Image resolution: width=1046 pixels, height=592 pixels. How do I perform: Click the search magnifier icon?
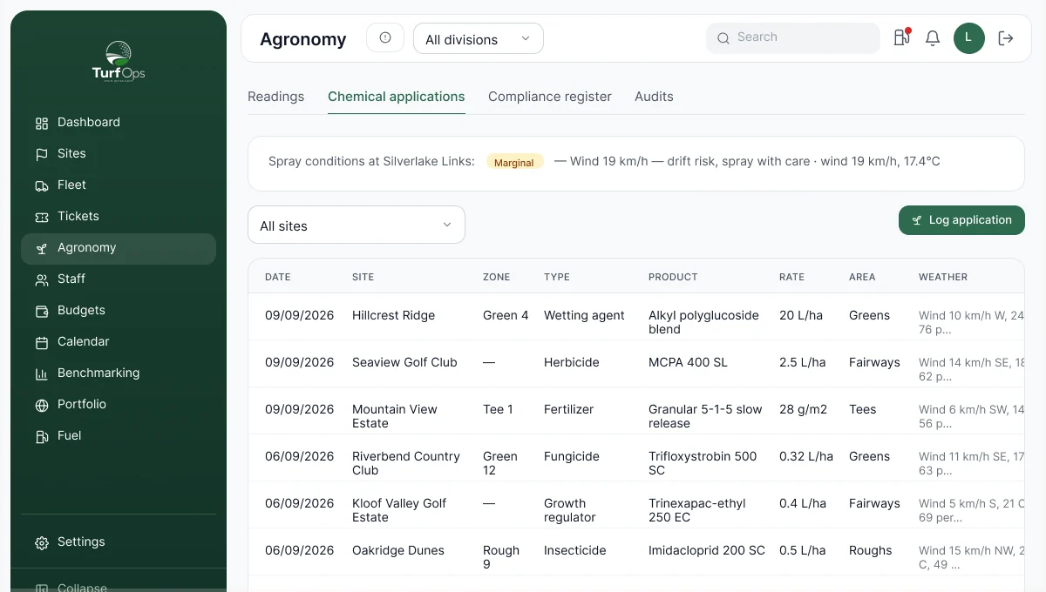[x=723, y=38]
